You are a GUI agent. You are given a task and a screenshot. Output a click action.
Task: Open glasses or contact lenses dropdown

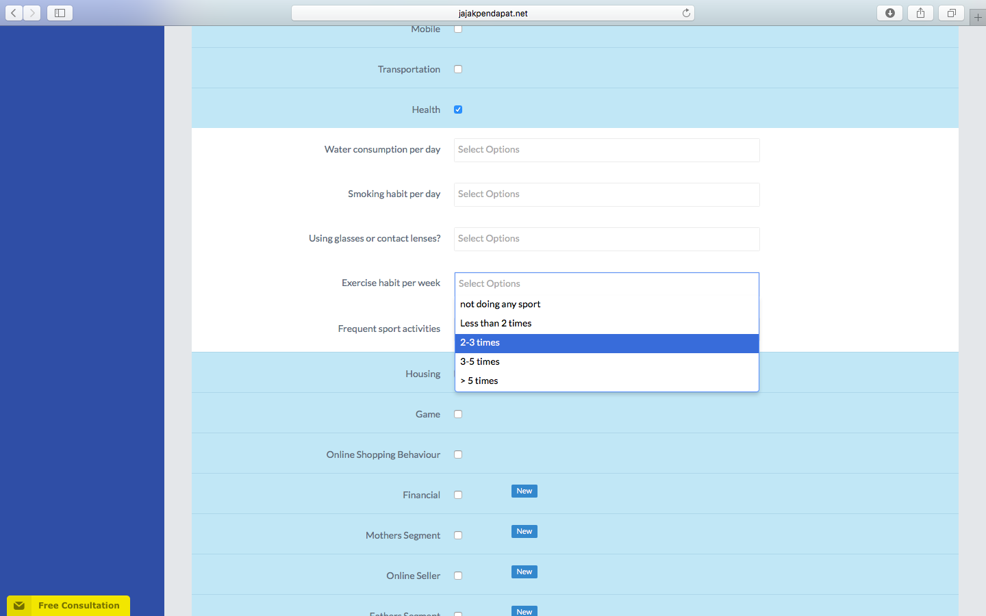tap(607, 239)
